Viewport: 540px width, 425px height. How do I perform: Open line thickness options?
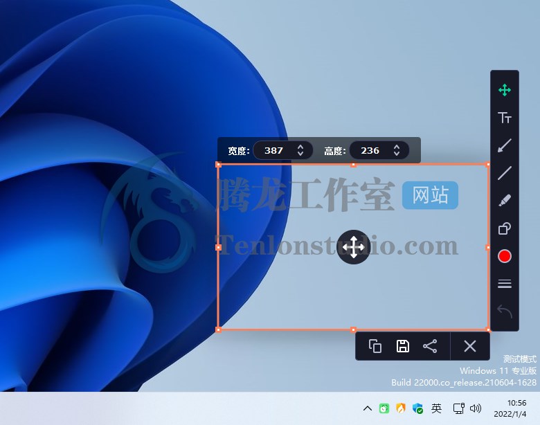(505, 283)
